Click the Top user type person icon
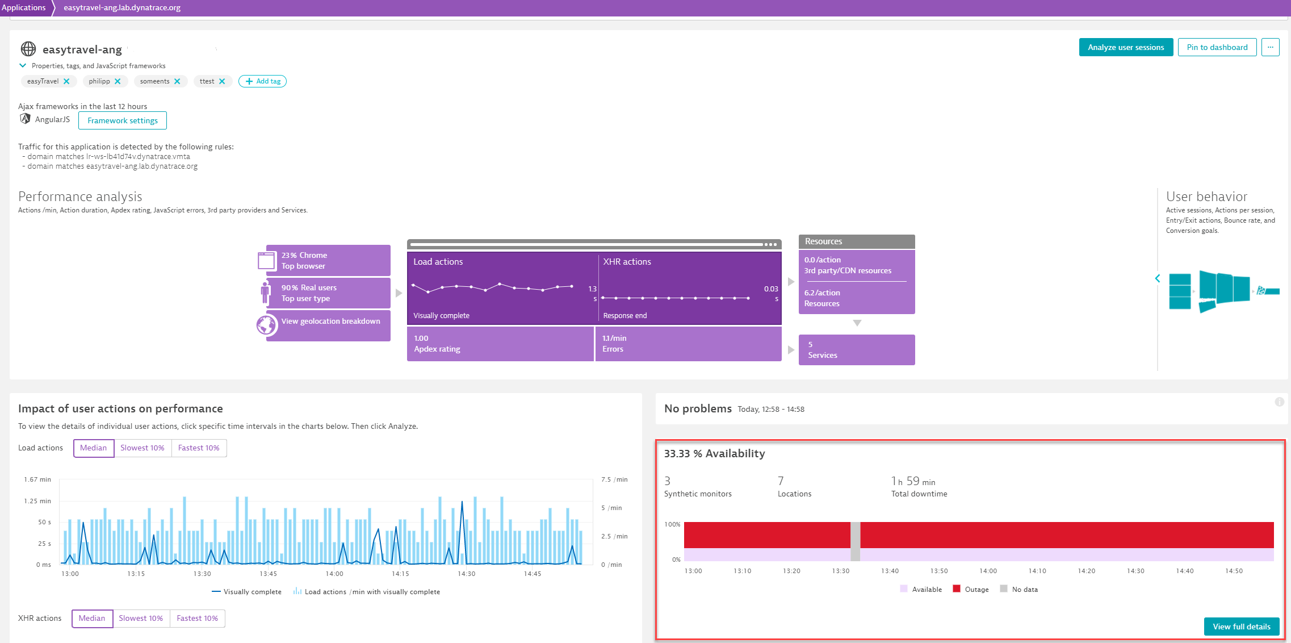1291x643 pixels. (x=265, y=293)
